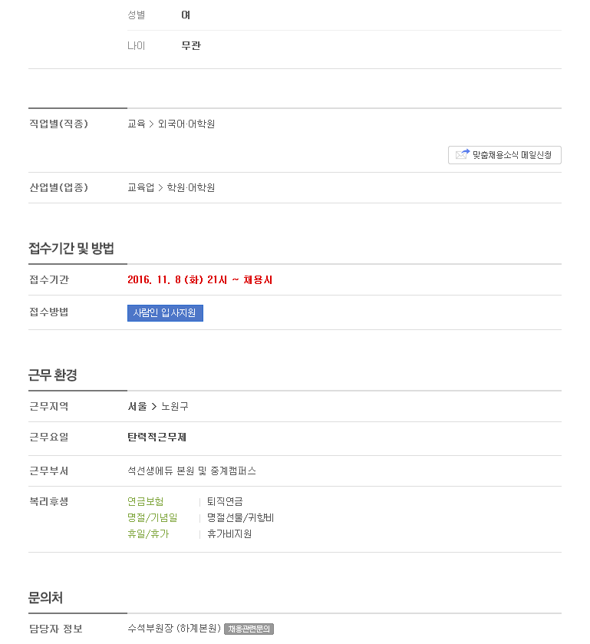Click the 탄력적근무제 working days text

(157, 437)
